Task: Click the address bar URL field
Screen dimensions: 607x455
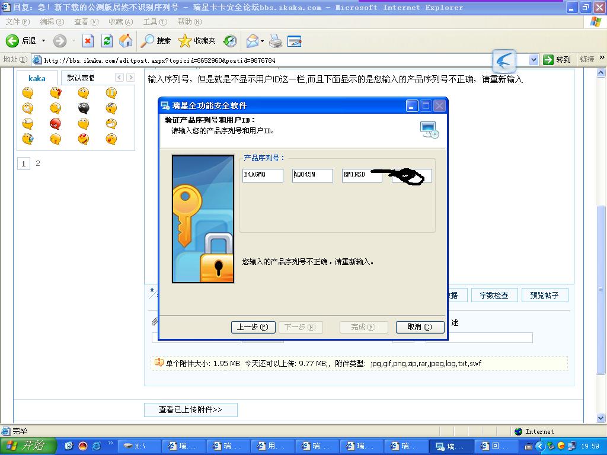Action: click(280, 60)
